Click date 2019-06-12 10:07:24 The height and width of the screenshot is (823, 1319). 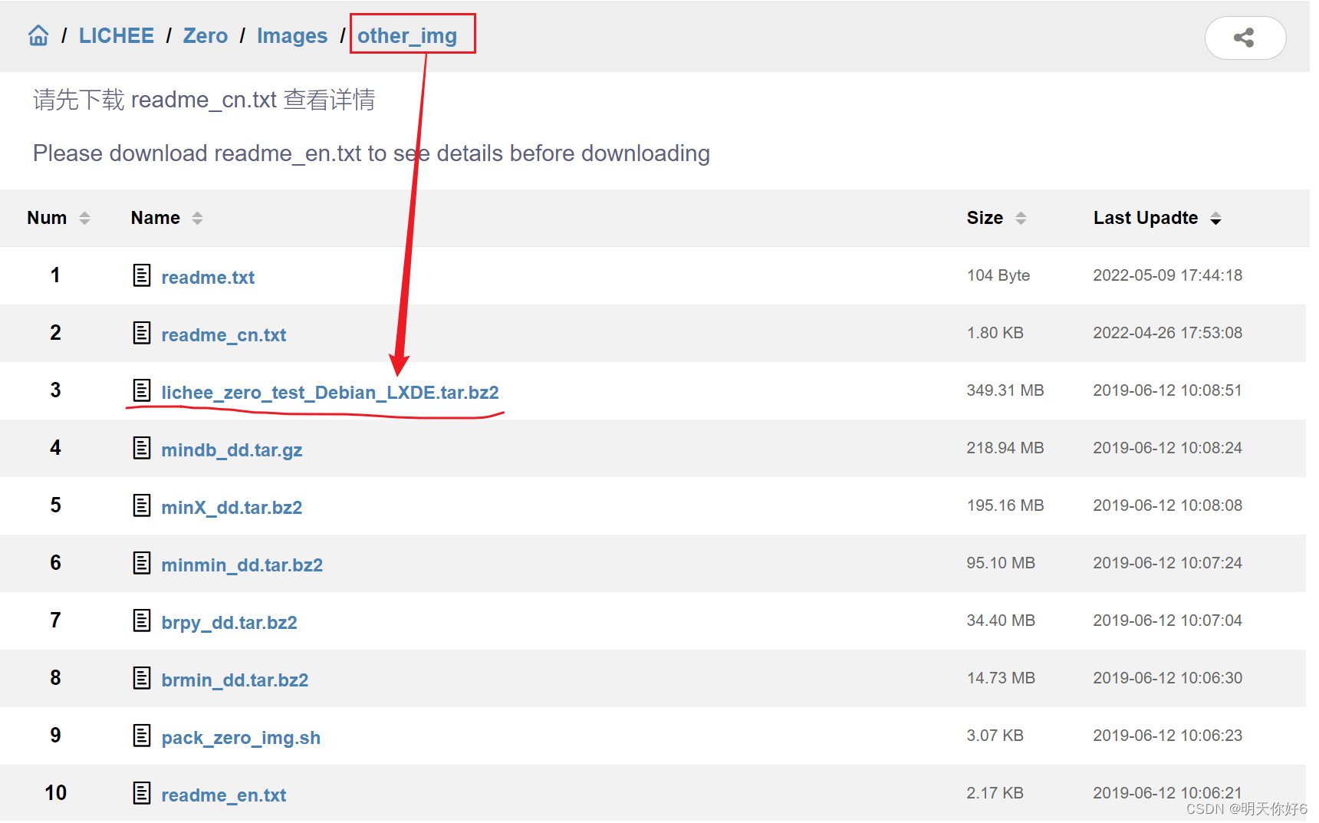(1167, 563)
